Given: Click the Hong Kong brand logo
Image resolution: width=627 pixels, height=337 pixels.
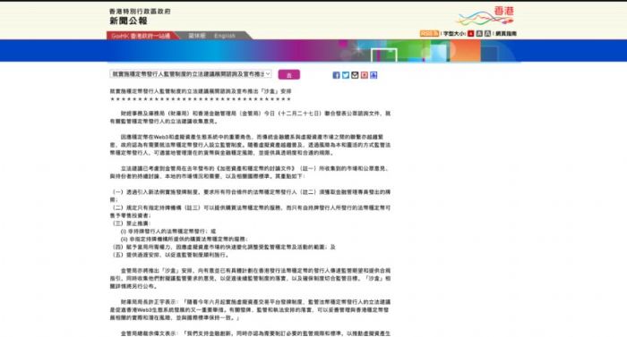Looking at the screenshot, I should tap(485, 16).
